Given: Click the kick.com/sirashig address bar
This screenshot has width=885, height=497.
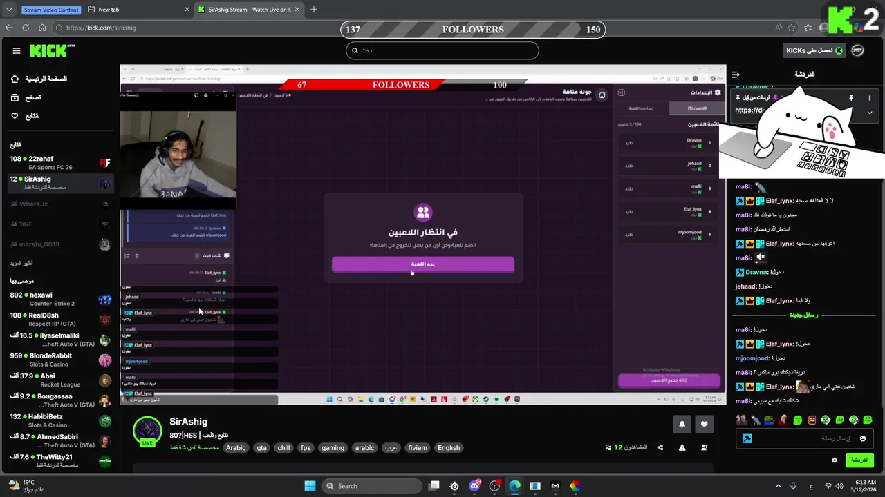Looking at the screenshot, I should [x=102, y=28].
